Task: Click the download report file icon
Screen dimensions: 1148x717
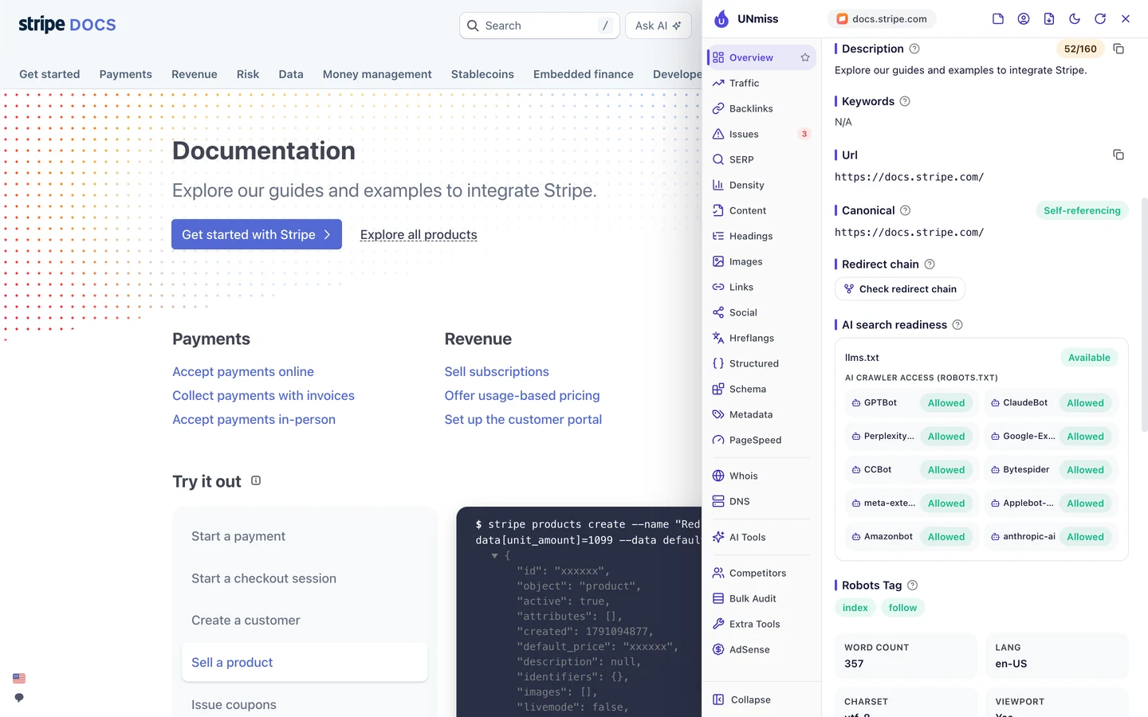Action: pos(1049,19)
